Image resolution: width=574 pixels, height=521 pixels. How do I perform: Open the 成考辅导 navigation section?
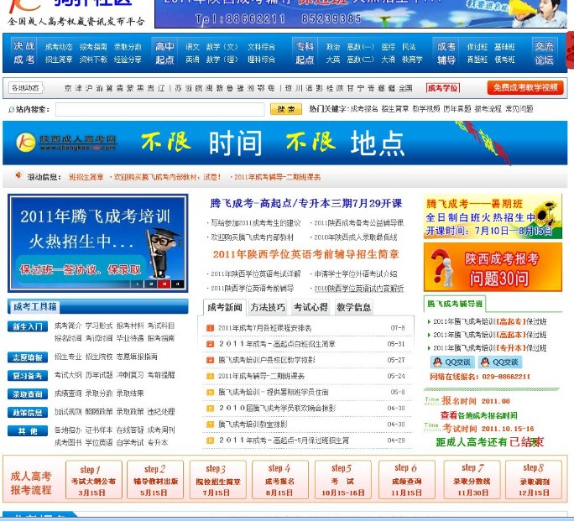(446, 53)
